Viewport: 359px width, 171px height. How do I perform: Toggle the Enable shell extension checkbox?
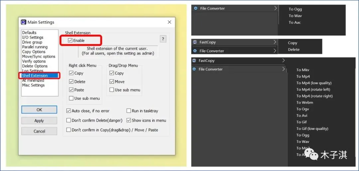click(x=70, y=41)
